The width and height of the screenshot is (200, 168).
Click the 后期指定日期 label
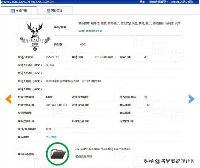tap(80, 121)
